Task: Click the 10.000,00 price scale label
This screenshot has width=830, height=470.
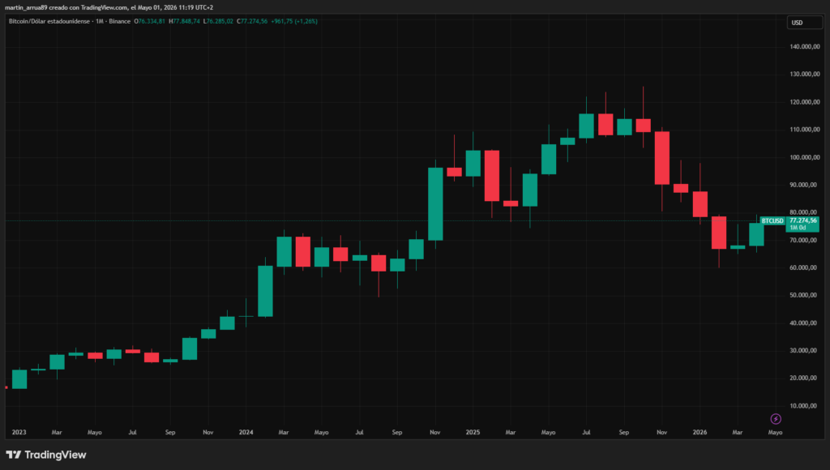Action: [803, 406]
